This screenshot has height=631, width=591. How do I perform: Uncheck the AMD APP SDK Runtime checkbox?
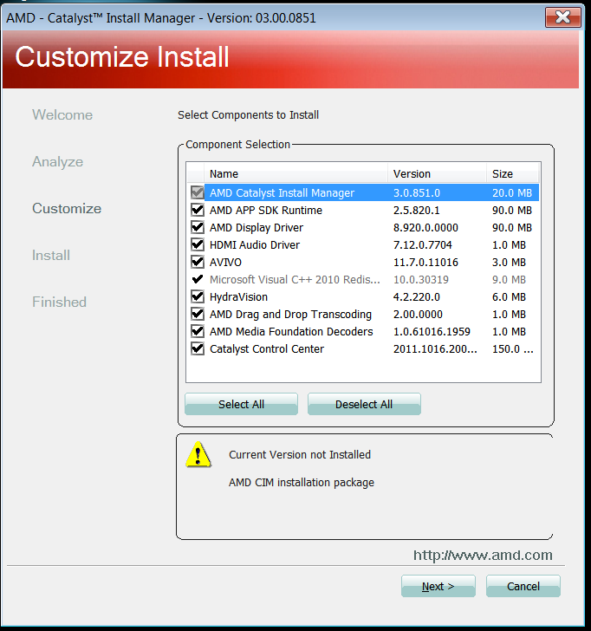197,210
